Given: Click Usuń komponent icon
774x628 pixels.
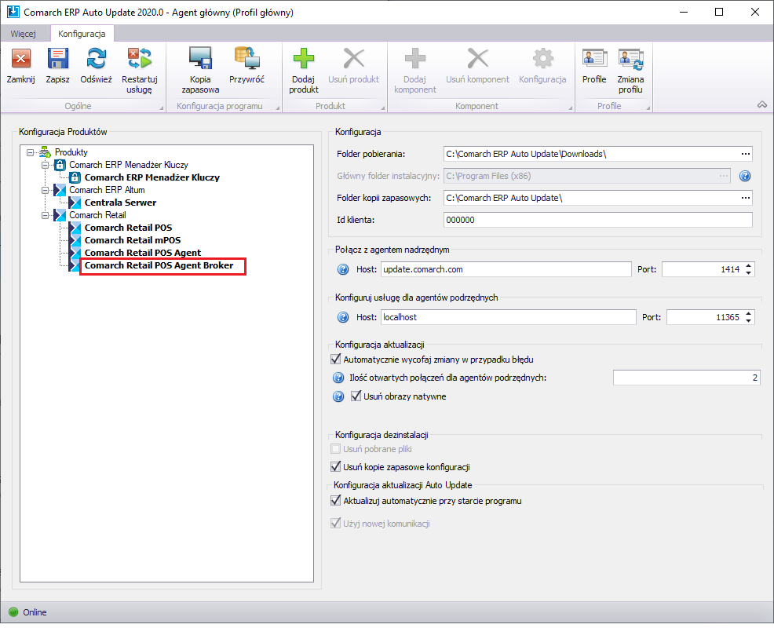Looking at the screenshot, I should pyautogui.click(x=477, y=59).
